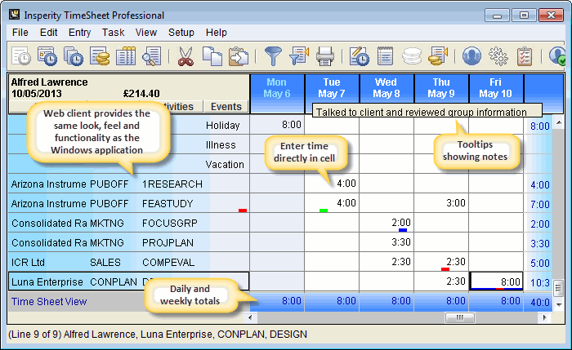Screen dimensions: 572x350
Task: Click the horizontal scrollbar left arrow
Action: [250, 317]
